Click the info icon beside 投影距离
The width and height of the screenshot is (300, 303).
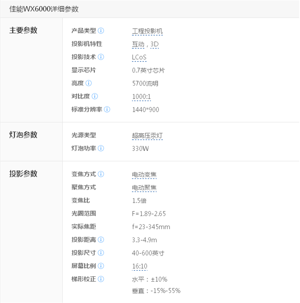click(x=101, y=240)
